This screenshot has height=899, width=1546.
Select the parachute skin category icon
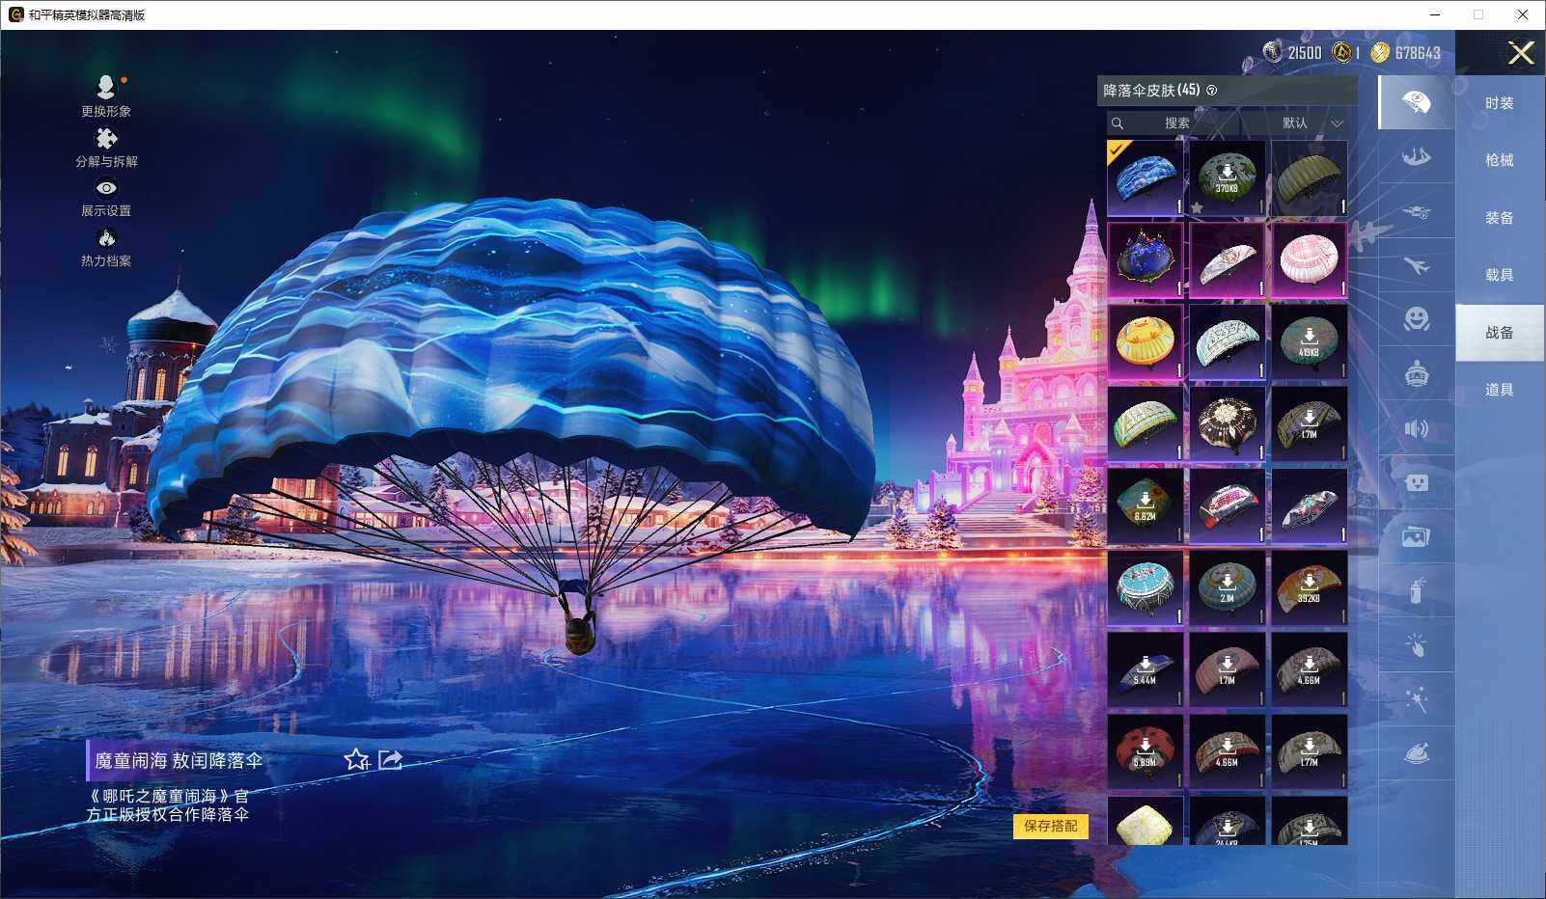[x=1416, y=102]
